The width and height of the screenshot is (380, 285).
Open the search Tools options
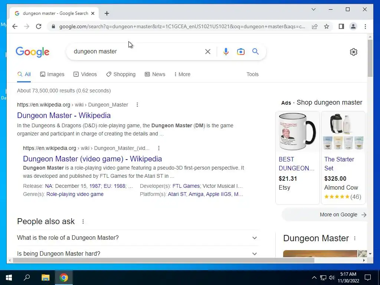pos(252,74)
